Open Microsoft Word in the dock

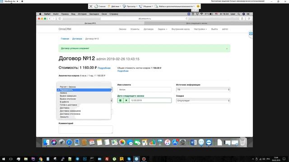[x=193, y=142]
